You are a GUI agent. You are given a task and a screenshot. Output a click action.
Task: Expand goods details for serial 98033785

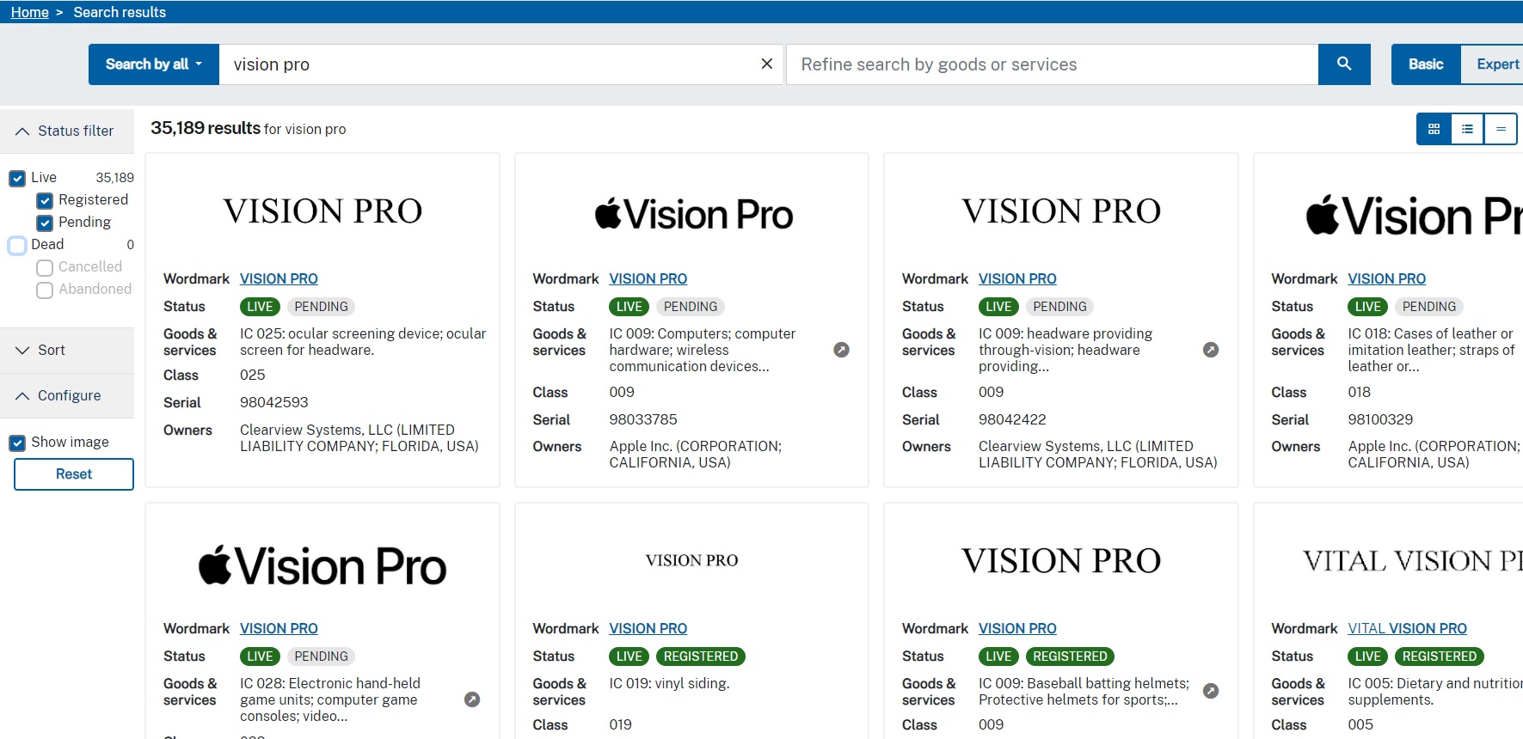(x=842, y=350)
